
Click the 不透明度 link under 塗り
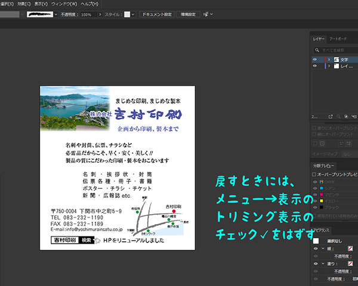[x=343, y=272]
